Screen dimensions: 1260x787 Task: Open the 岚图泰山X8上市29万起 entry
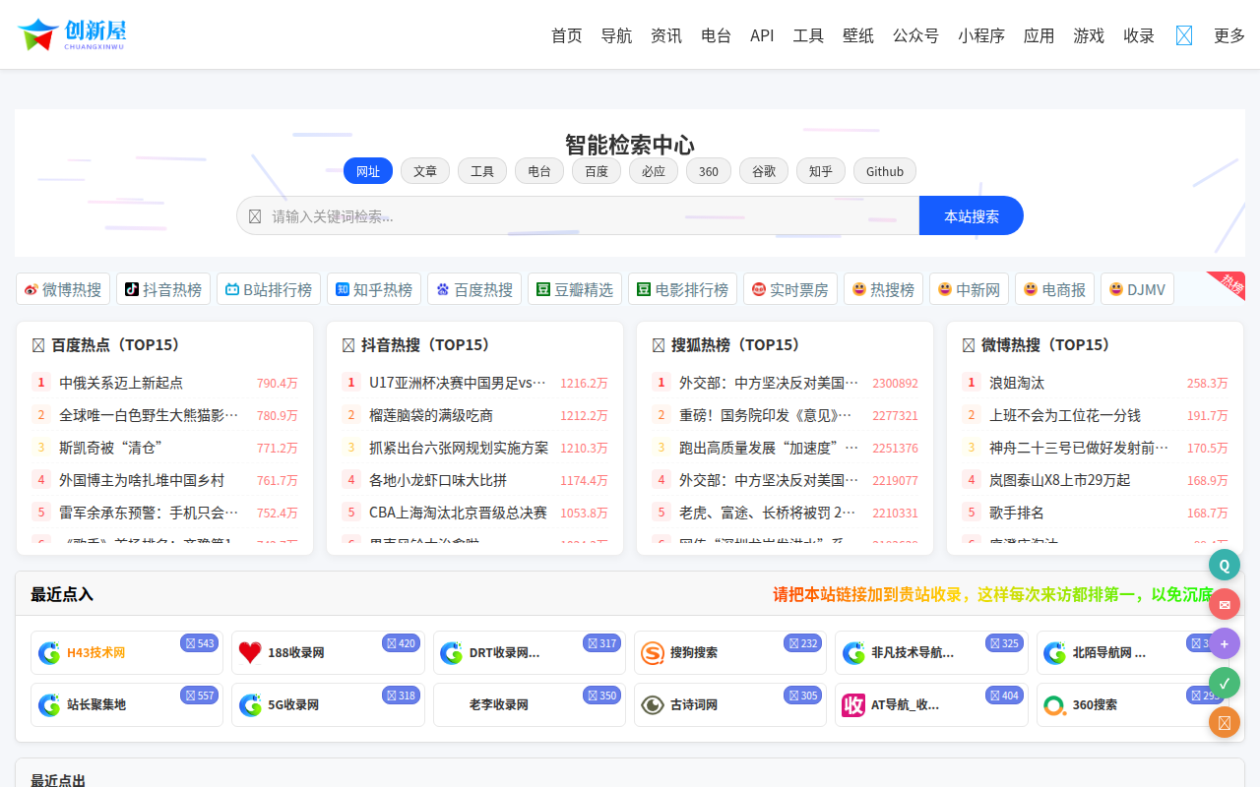pos(1060,480)
